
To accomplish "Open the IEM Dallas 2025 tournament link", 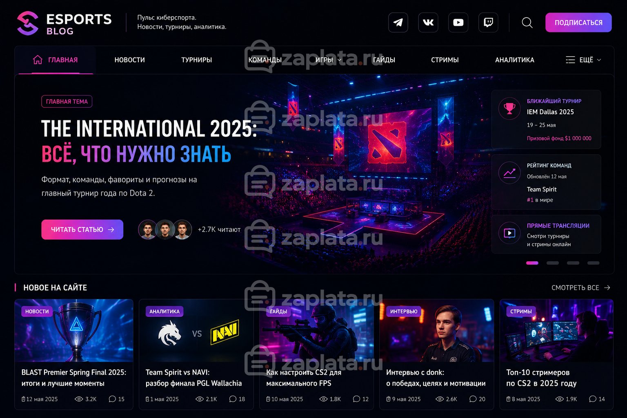I will (550, 112).
